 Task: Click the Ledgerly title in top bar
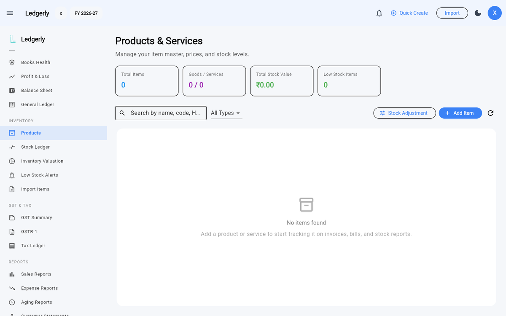pyautogui.click(x=37, y=13)
